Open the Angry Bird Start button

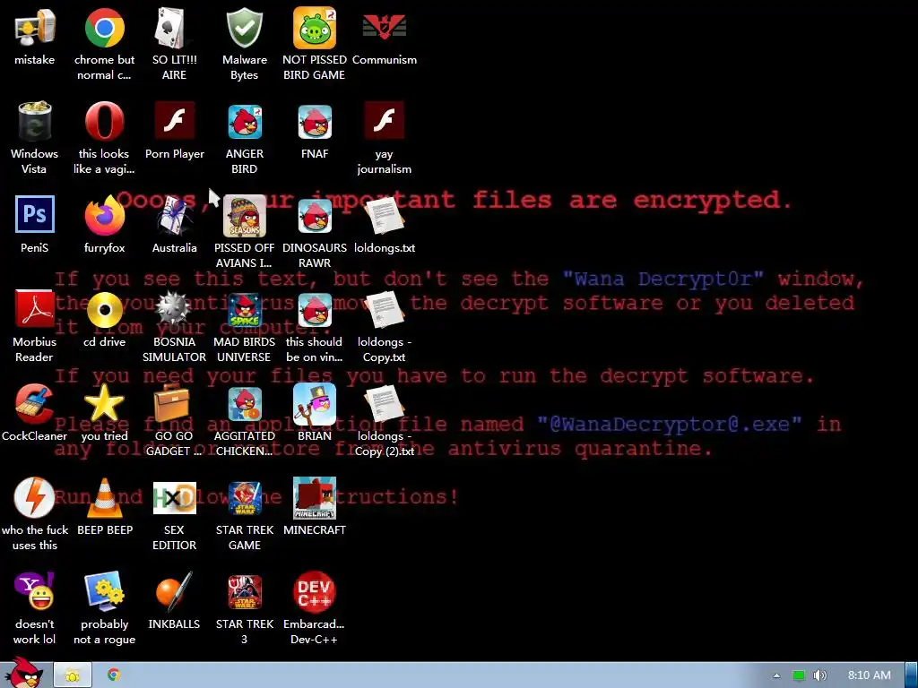coord(24,673)
